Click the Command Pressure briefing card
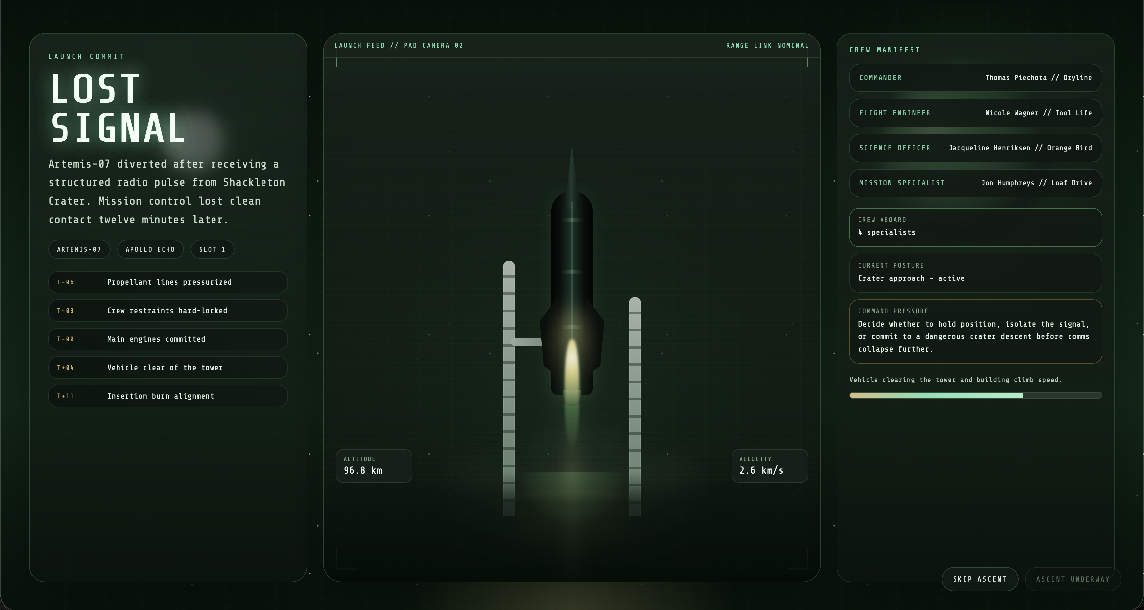The image size is (1144, 610). 975,331
